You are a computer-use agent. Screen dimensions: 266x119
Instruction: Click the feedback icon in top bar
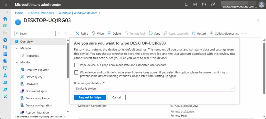[x=213, y=4]
